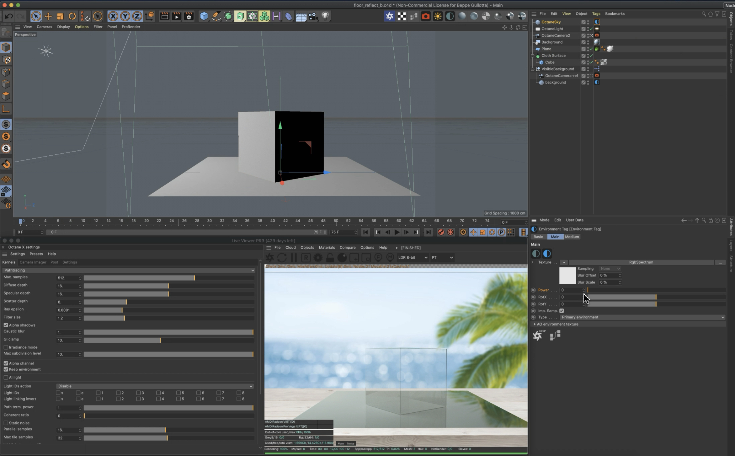Viewport: 735px width, 456px height.
Task: Add a Cube primitive object
Action: click(204, 16)
